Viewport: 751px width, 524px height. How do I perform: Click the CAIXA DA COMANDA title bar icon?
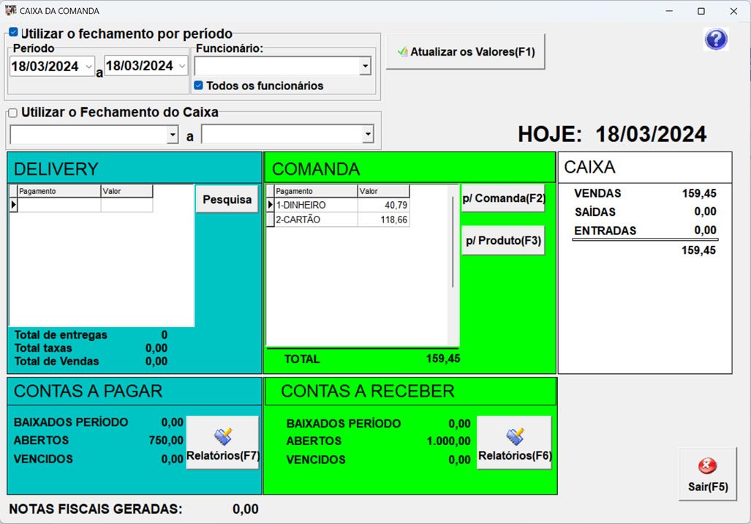(x=10, y=11)
